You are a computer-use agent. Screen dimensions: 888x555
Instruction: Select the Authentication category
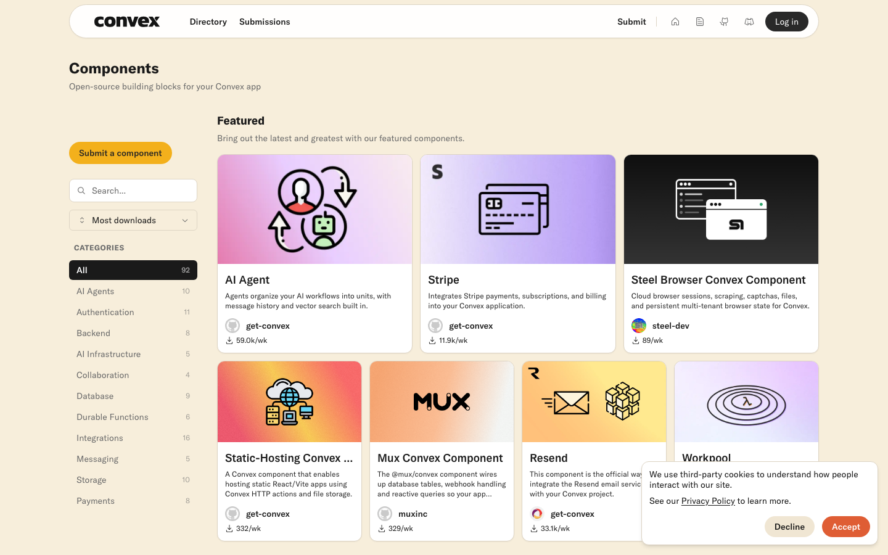coord(133,312)
